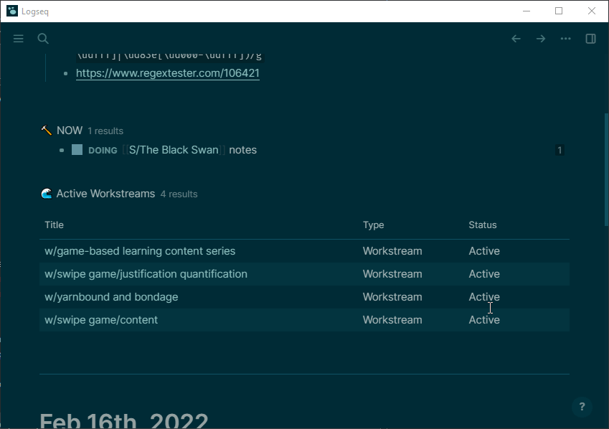Image resolution: width=609 pixels, height=429 pixels.
Task: Open the S/The Black Swan page reference
Action: 171,150
